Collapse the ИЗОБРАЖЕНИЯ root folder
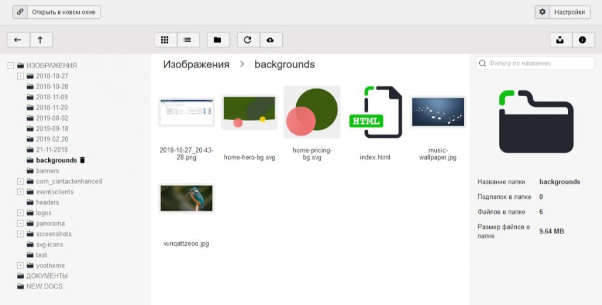This screenshot has height=305, width=602. pyautogui.click(x=11, y=66)
